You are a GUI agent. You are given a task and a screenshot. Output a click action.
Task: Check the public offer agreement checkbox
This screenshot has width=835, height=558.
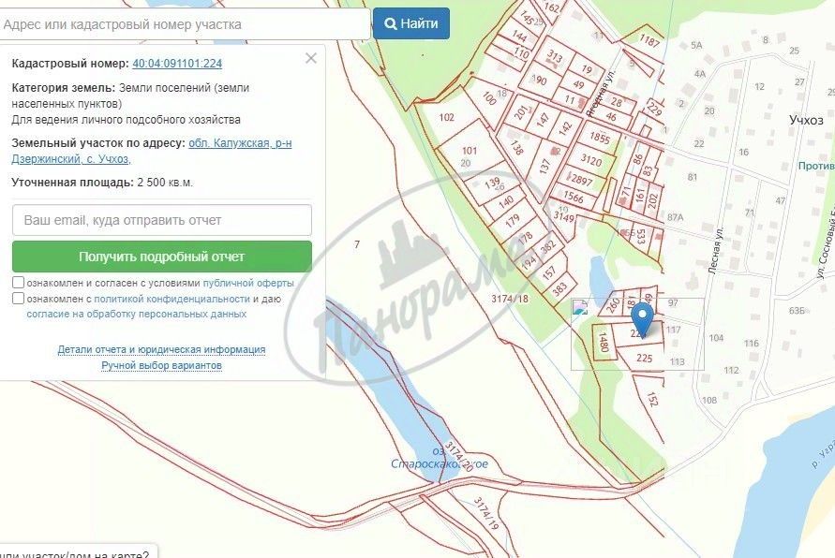(x=18, y=283)
